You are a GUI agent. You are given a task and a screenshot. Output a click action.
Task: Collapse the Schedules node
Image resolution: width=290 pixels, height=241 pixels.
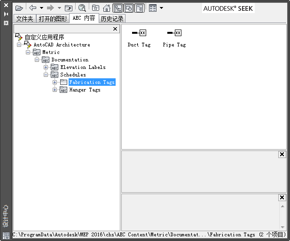pyautogui.click(x=46, y=75)
